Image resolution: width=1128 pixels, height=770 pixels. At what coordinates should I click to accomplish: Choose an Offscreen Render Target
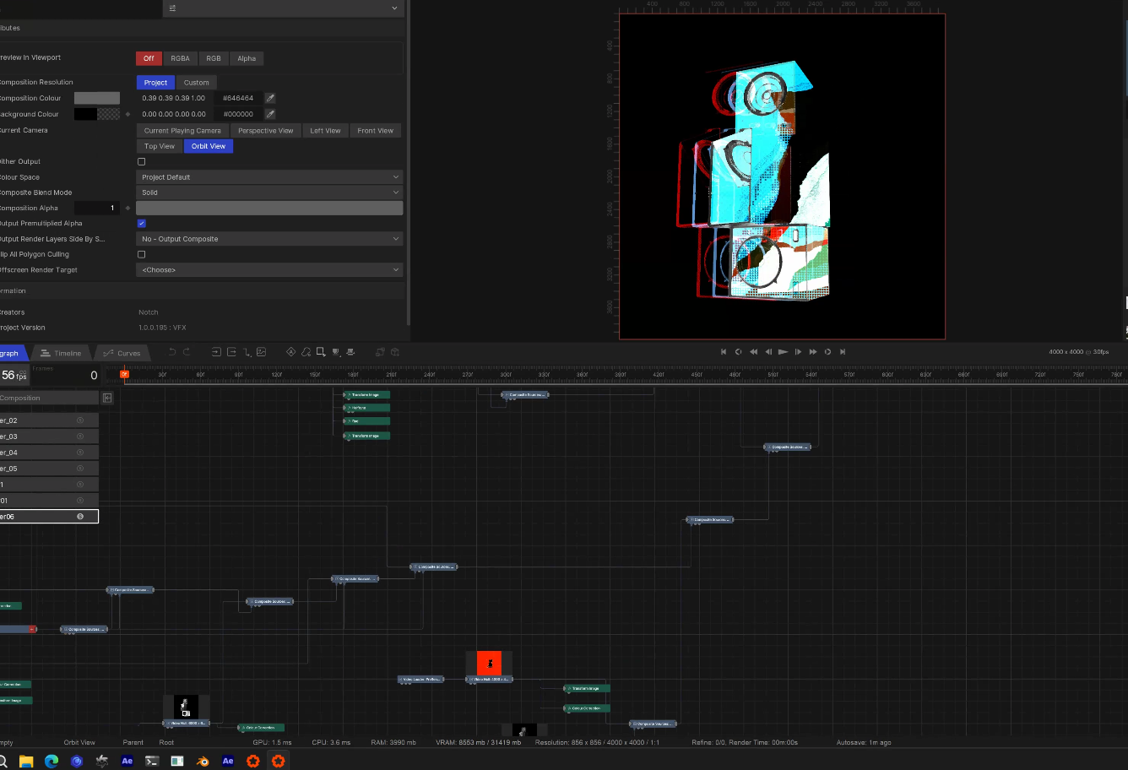(269, 270)
